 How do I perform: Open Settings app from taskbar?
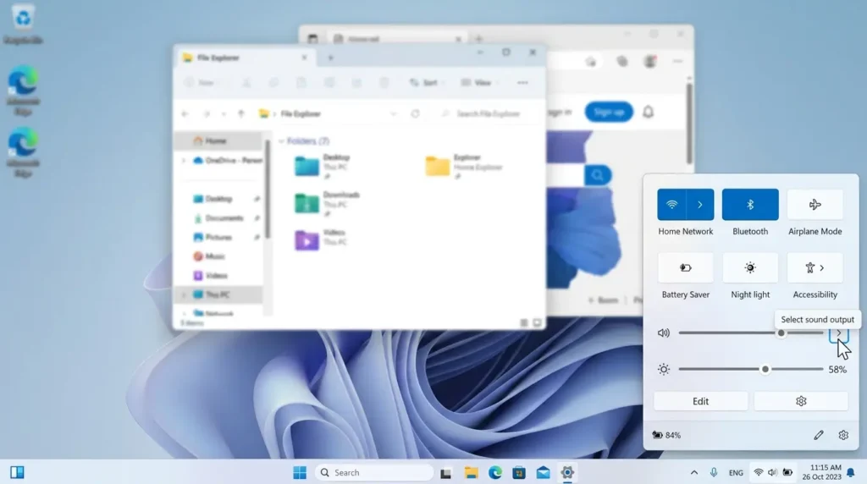pyautogui.click(x=567, y=472)
